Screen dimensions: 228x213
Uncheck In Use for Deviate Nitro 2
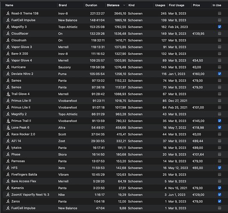(219, 74)
